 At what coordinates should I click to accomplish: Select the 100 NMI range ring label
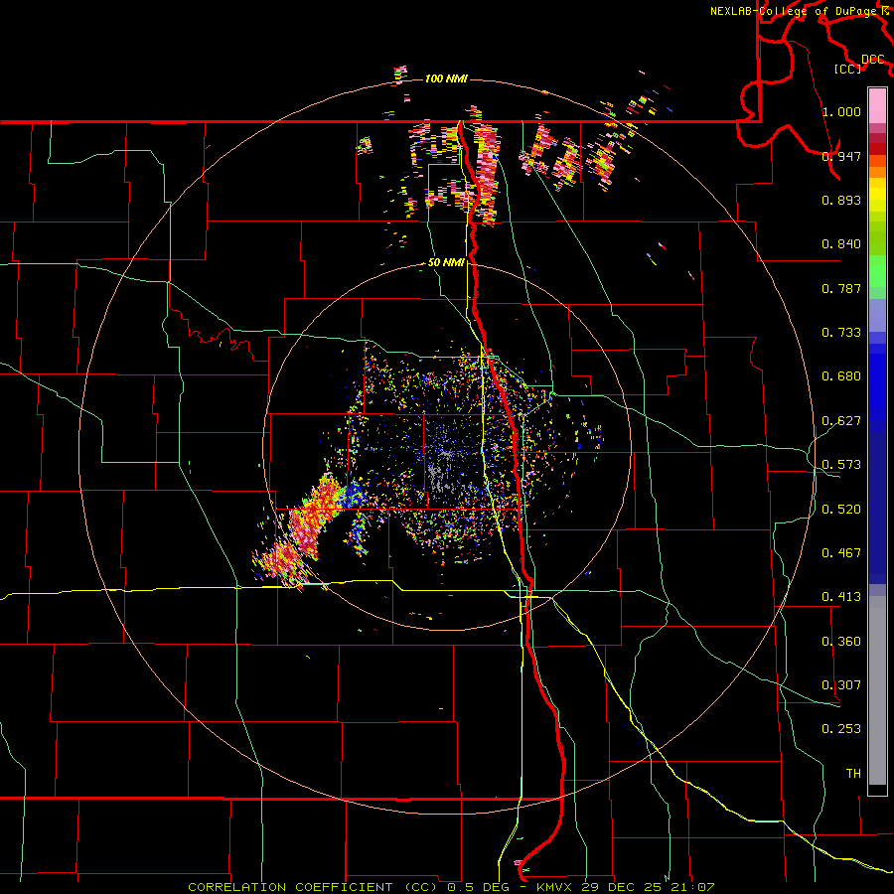[446, 78]
